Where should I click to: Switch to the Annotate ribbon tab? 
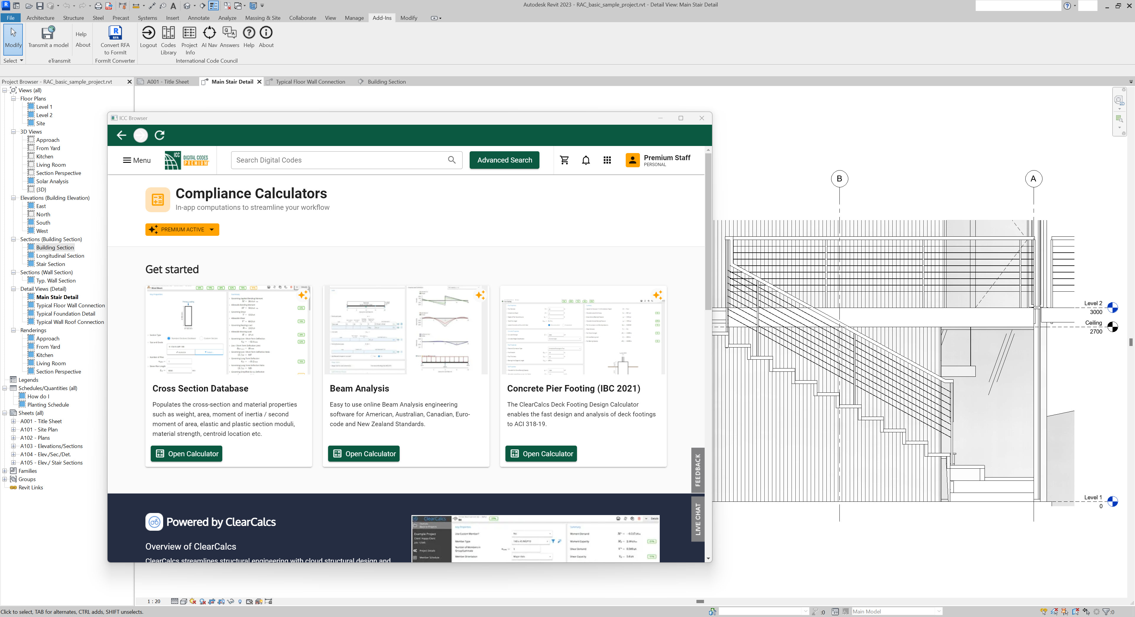click(x=198, y=18)
